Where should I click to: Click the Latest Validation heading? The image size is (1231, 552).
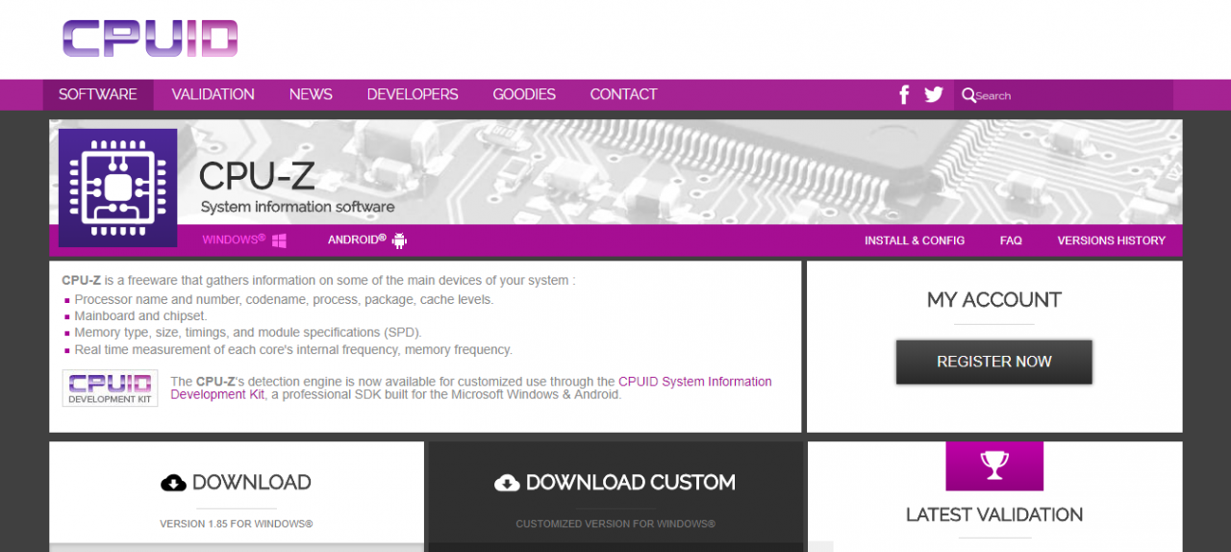(x=994, y=514)
